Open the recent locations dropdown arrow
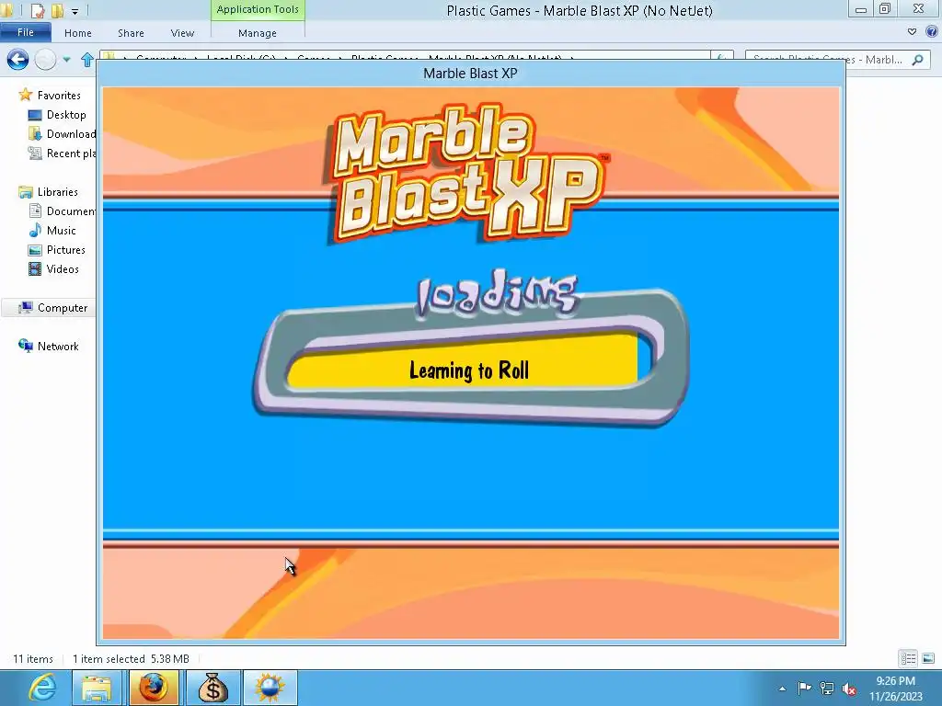The width and height of the screenshot is (942, 706). click(66, 60)
